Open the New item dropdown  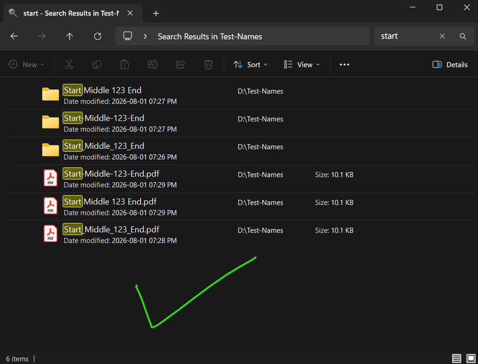point(26,65)
